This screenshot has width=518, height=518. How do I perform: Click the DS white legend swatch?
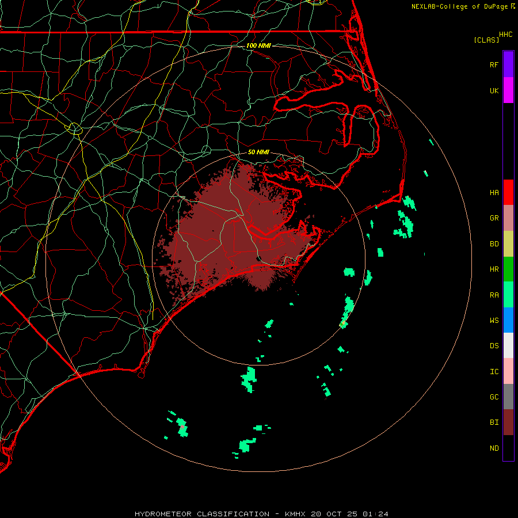[x=508, y=345]
